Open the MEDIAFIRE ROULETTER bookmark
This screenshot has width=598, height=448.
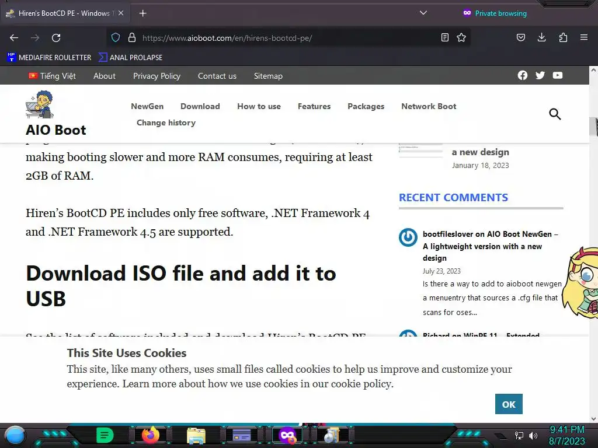[x=49, y=58]
